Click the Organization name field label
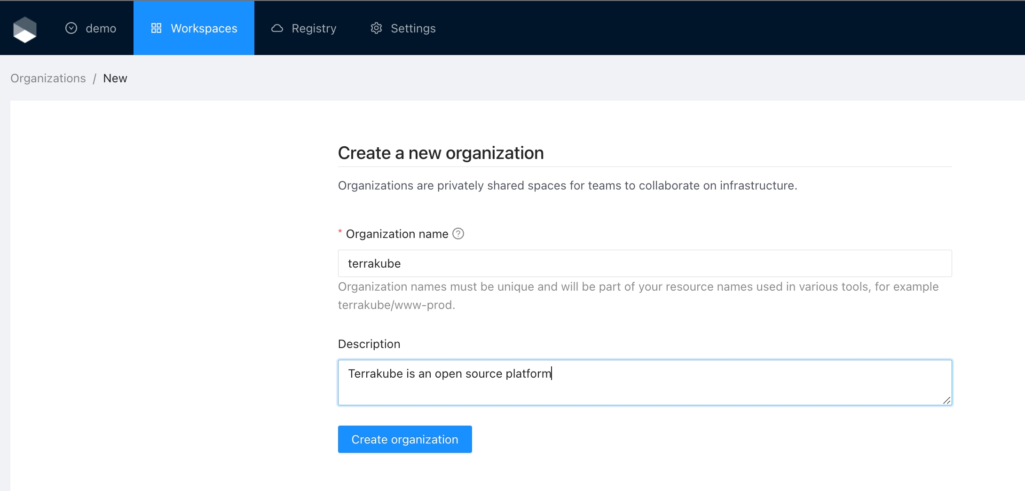The width and height of the screenshot is (1025, 491). (x=397, y=234)
